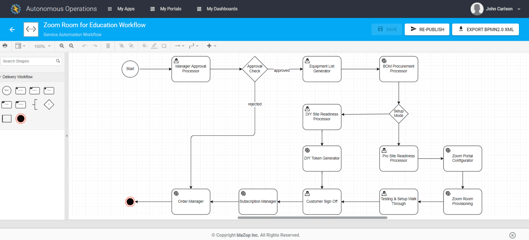Open the My Portals menu
This screenshot has height=240, width=529.
166,9
